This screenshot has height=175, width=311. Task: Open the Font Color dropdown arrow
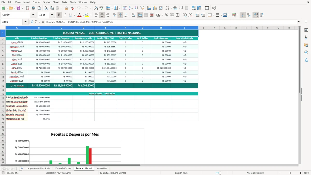tap(83, 15)
